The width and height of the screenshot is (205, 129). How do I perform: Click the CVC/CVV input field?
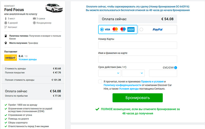(x=163, y=73)
